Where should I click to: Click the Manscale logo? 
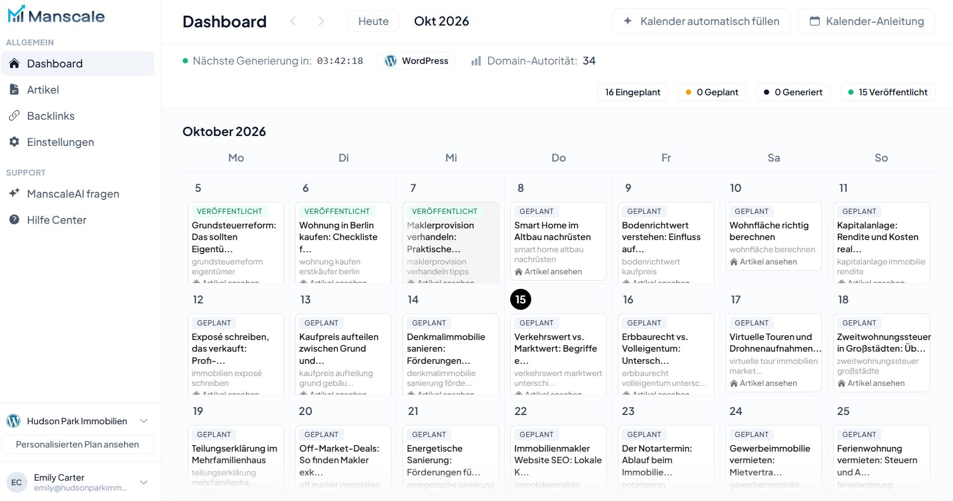click(56, 15)
